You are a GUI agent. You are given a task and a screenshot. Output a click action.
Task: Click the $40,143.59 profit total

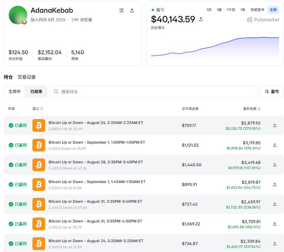[173, 19]
